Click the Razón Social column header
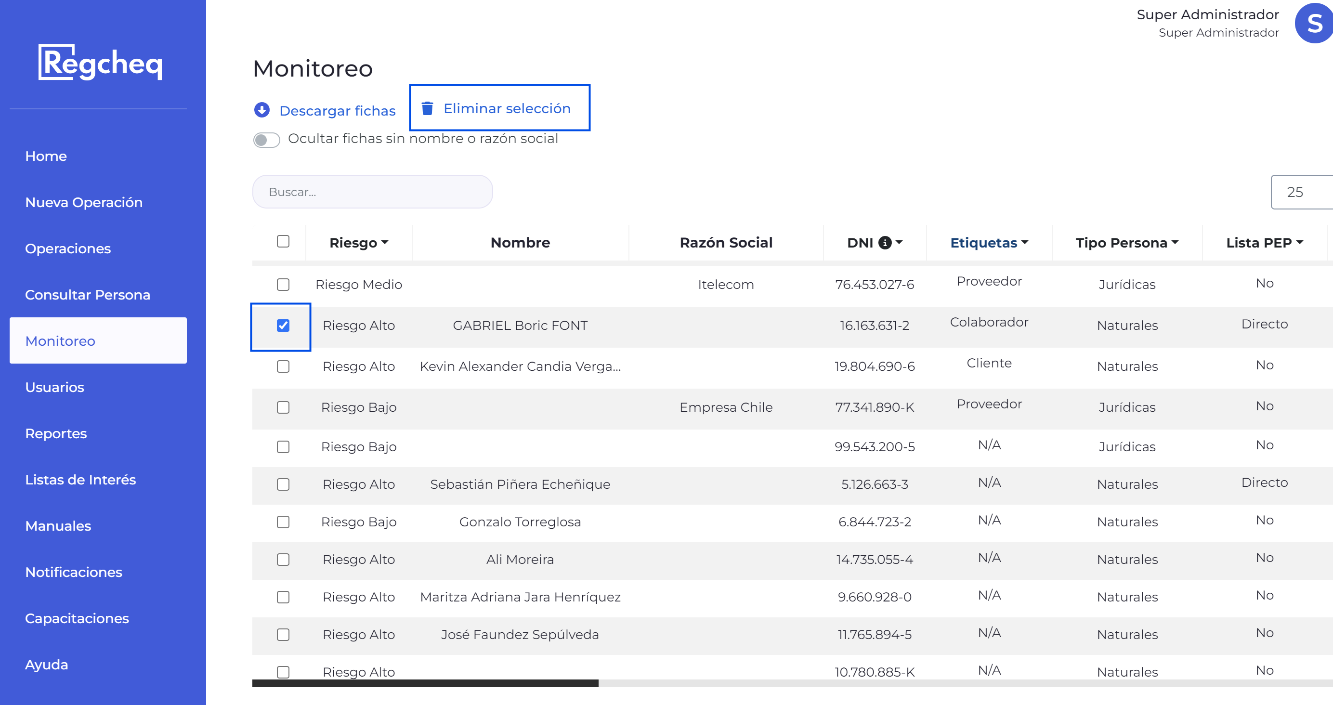Image resolution: width=1333 pixels, height=705 pixels. 726,242
